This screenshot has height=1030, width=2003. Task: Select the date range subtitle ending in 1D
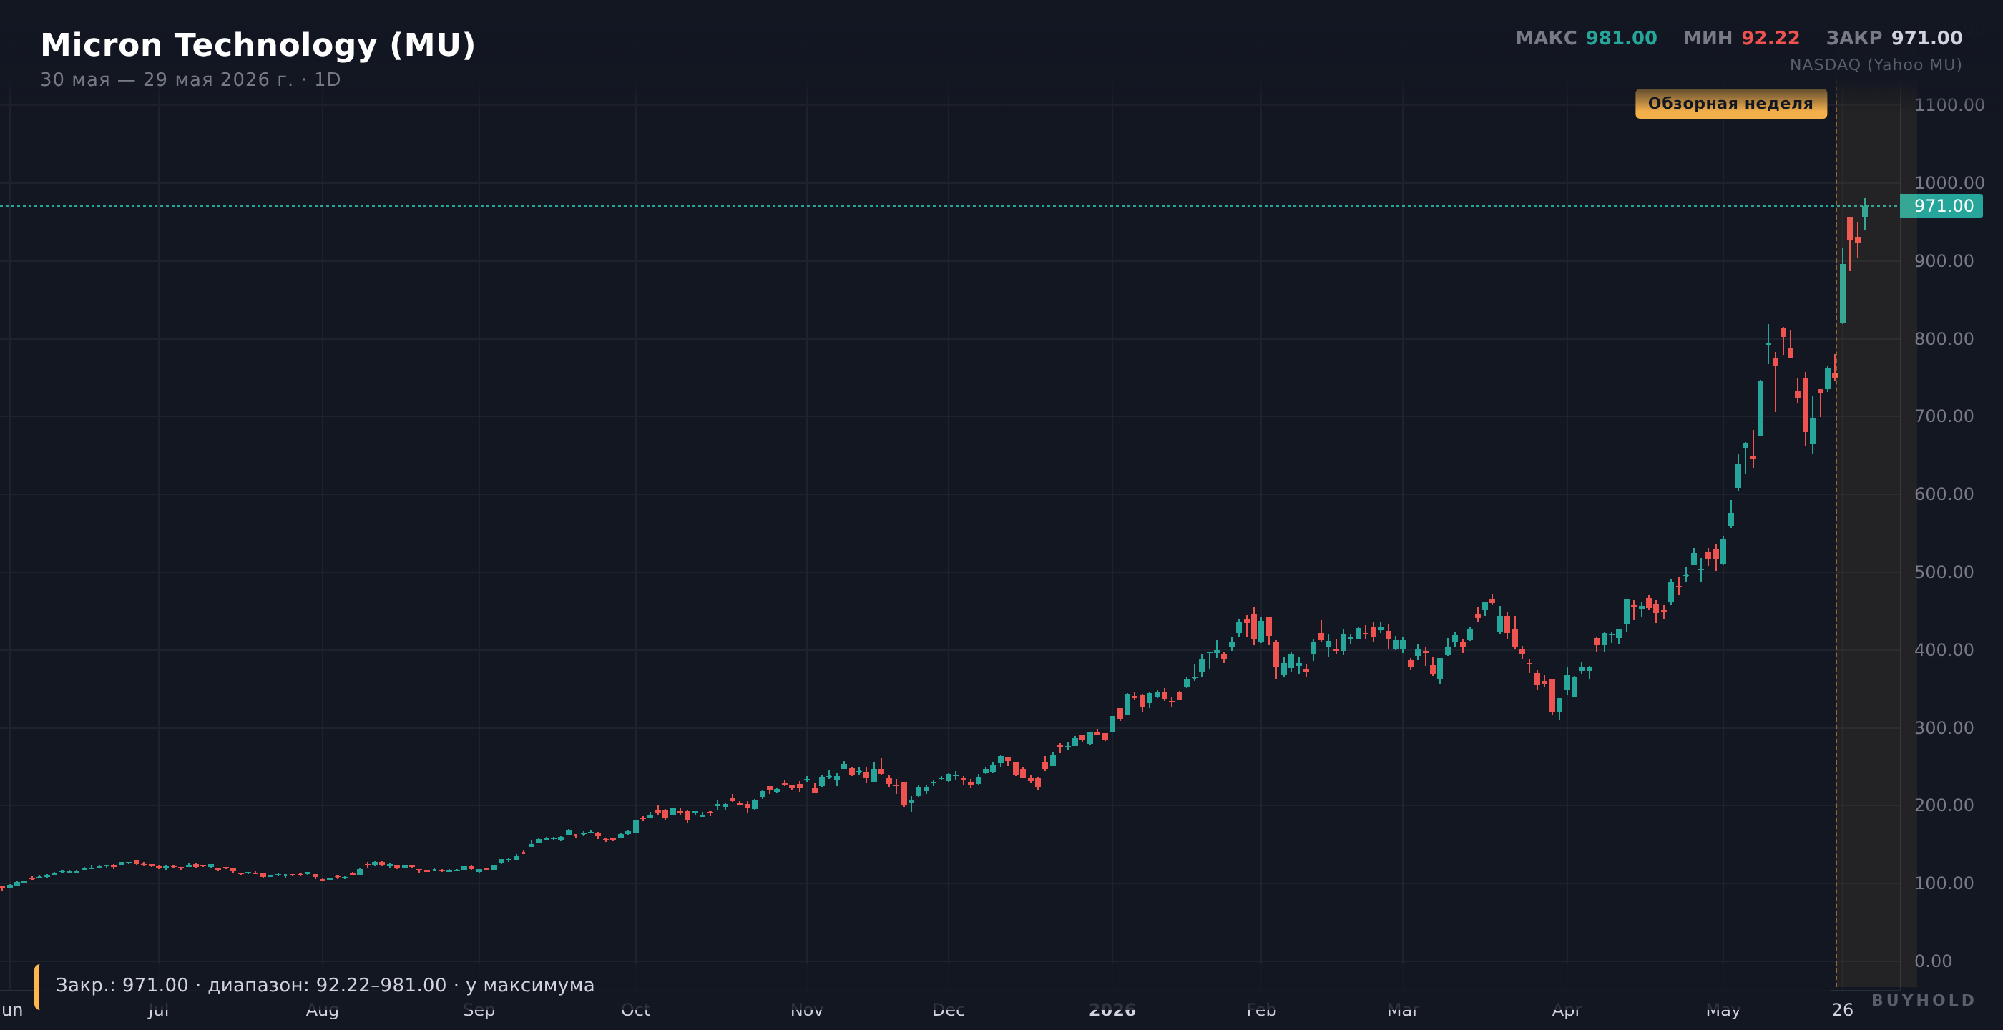(190, 80)
